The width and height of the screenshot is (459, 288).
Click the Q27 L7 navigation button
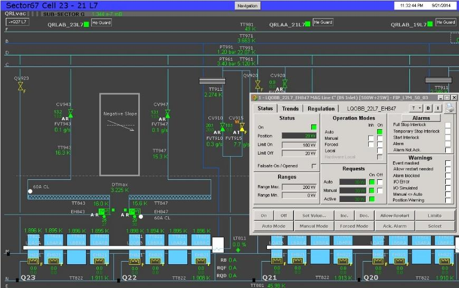[x=17, y=22]
